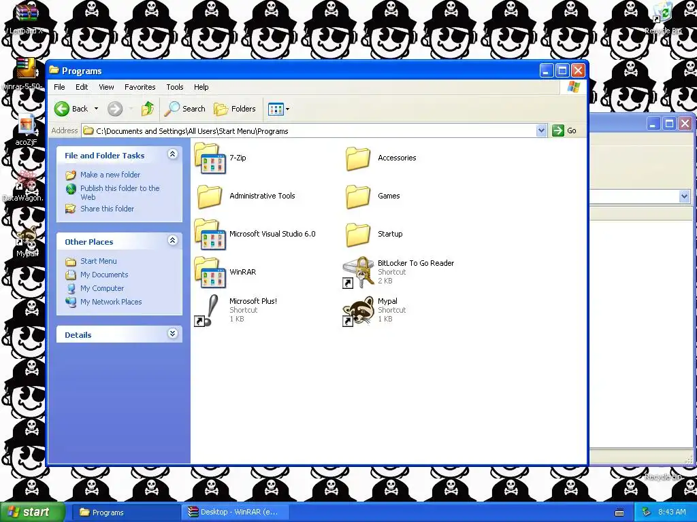Select the Games folder icon
The width and height of the screenshot is (697, 522).
click(358, 196)
